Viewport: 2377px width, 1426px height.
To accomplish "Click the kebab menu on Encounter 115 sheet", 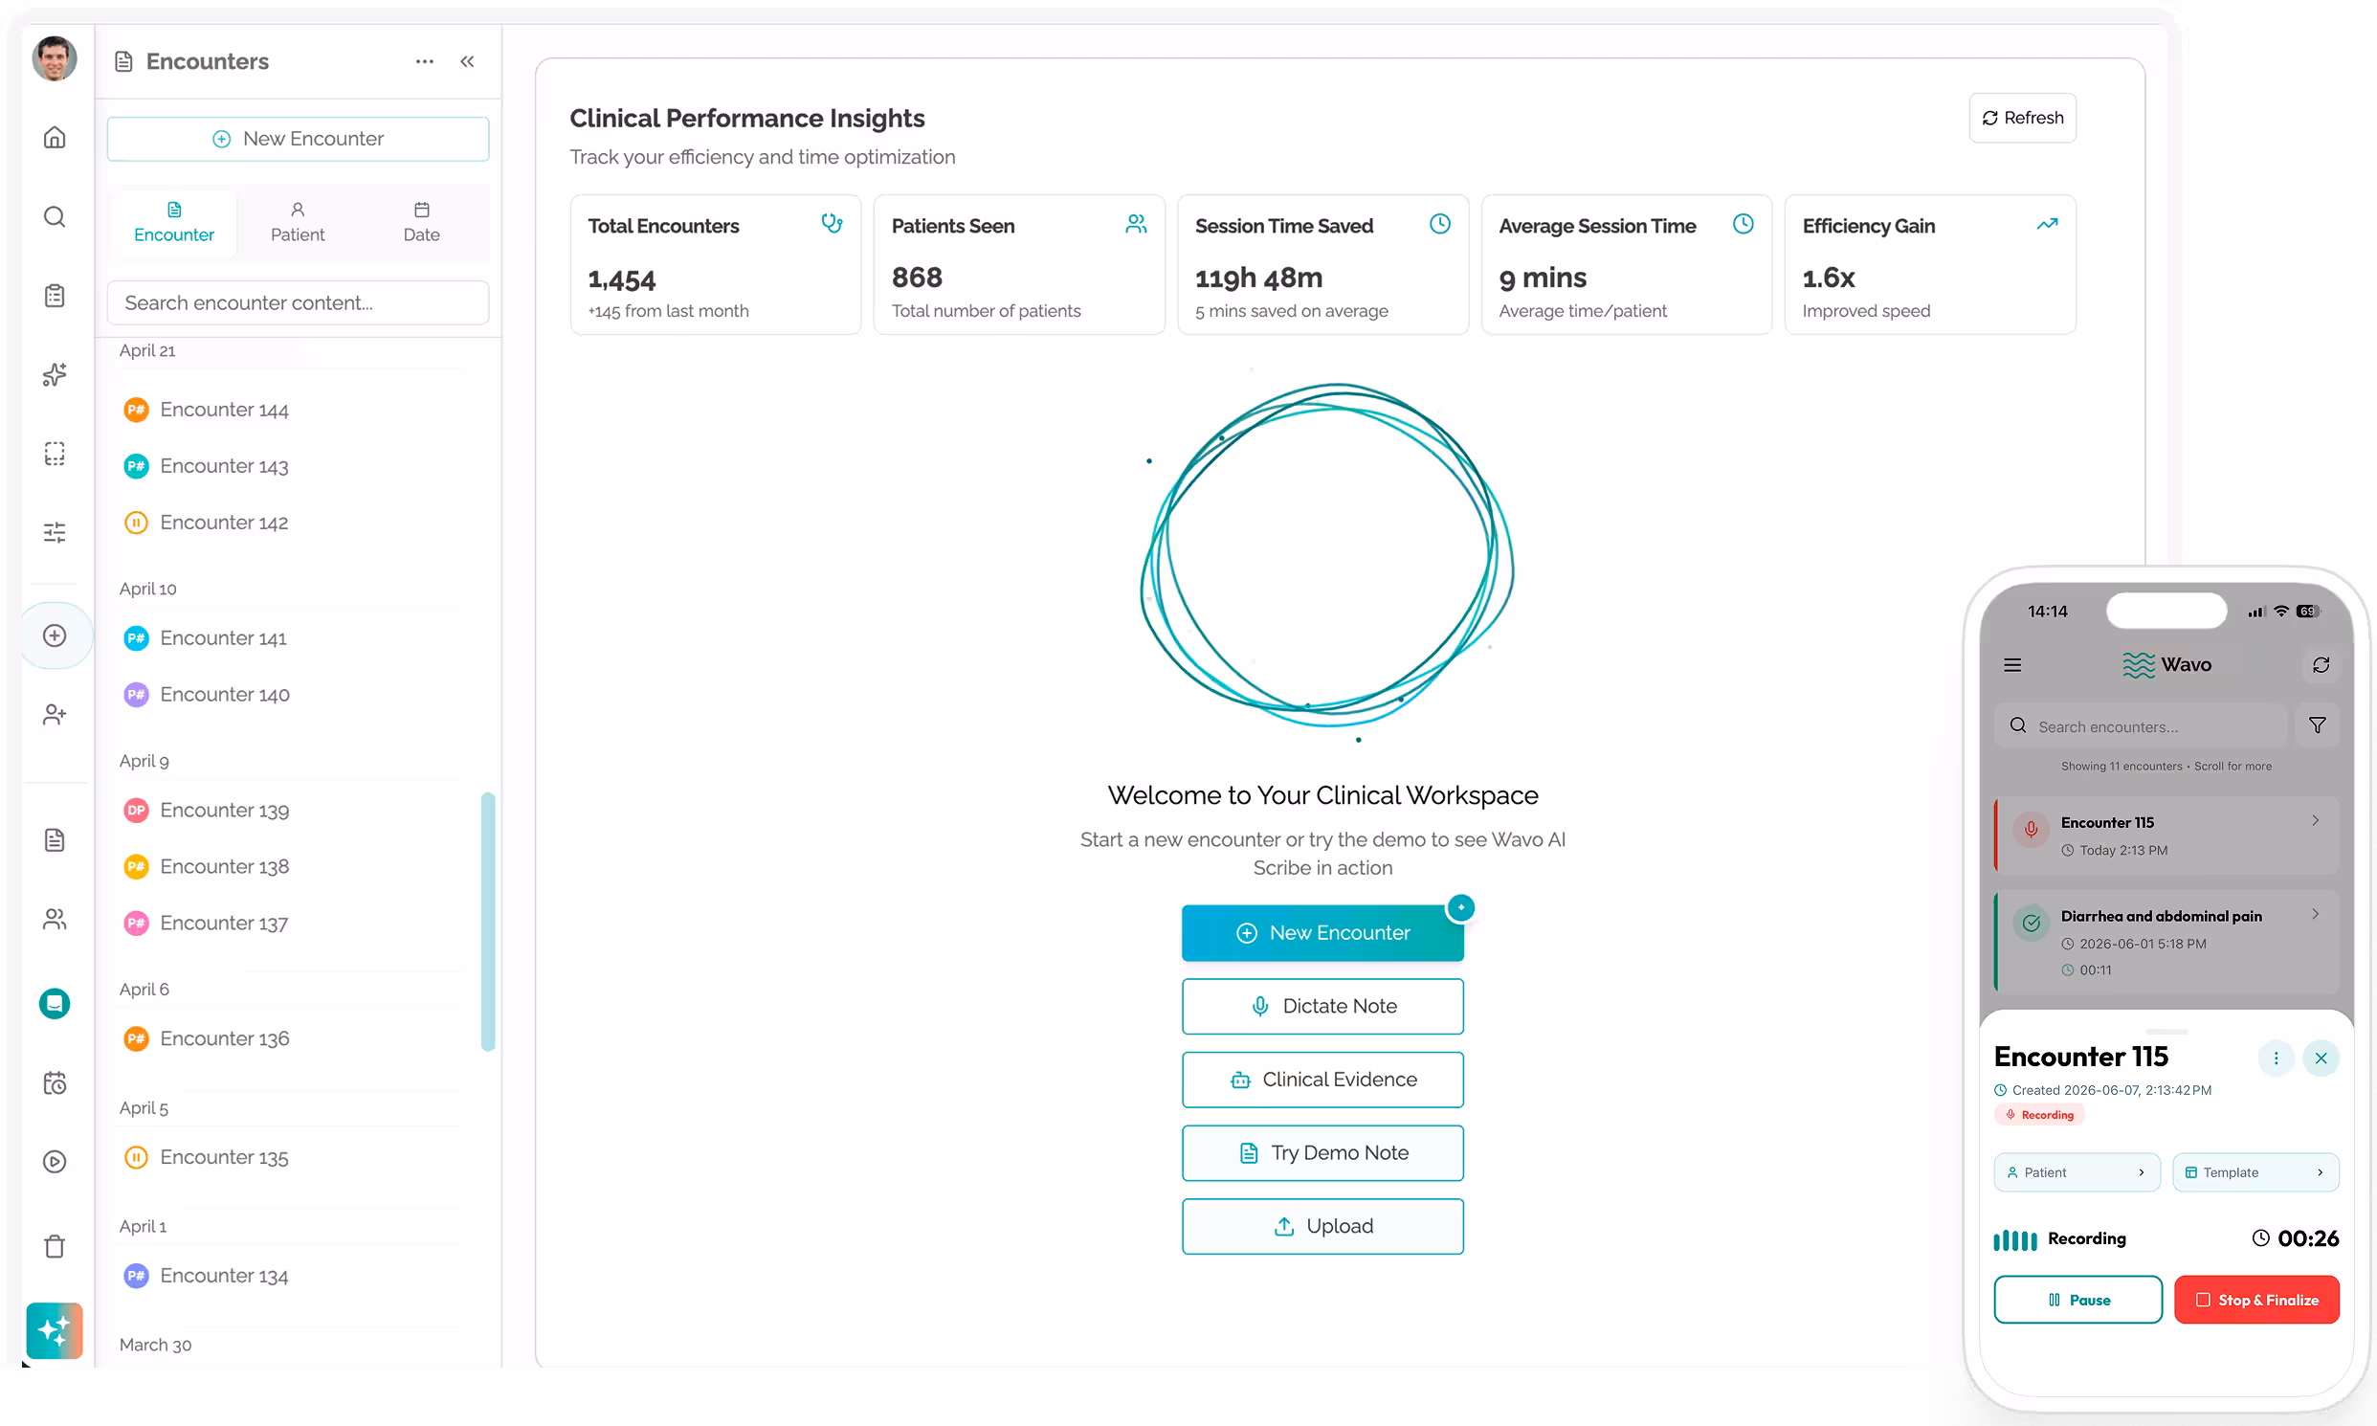I will tap(2276, 1058).
